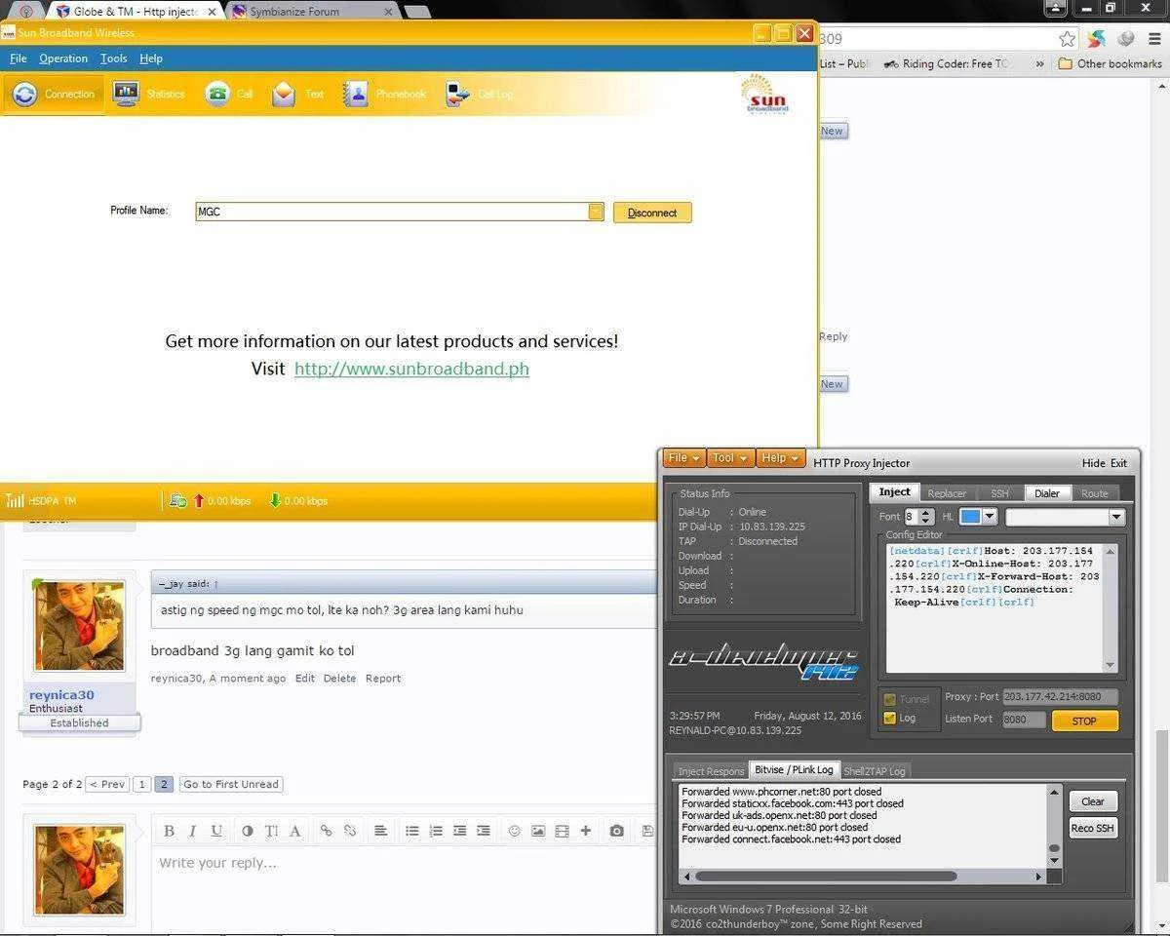Open the Tool dropdown in HTTP Proxy Injector
Screen dimensions: 1170x936
[730, 458]
